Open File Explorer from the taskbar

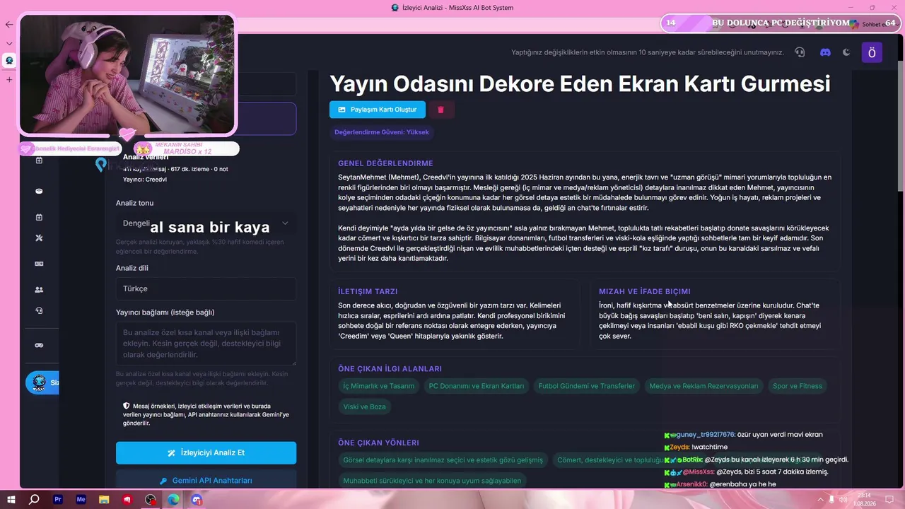point(104,500)
